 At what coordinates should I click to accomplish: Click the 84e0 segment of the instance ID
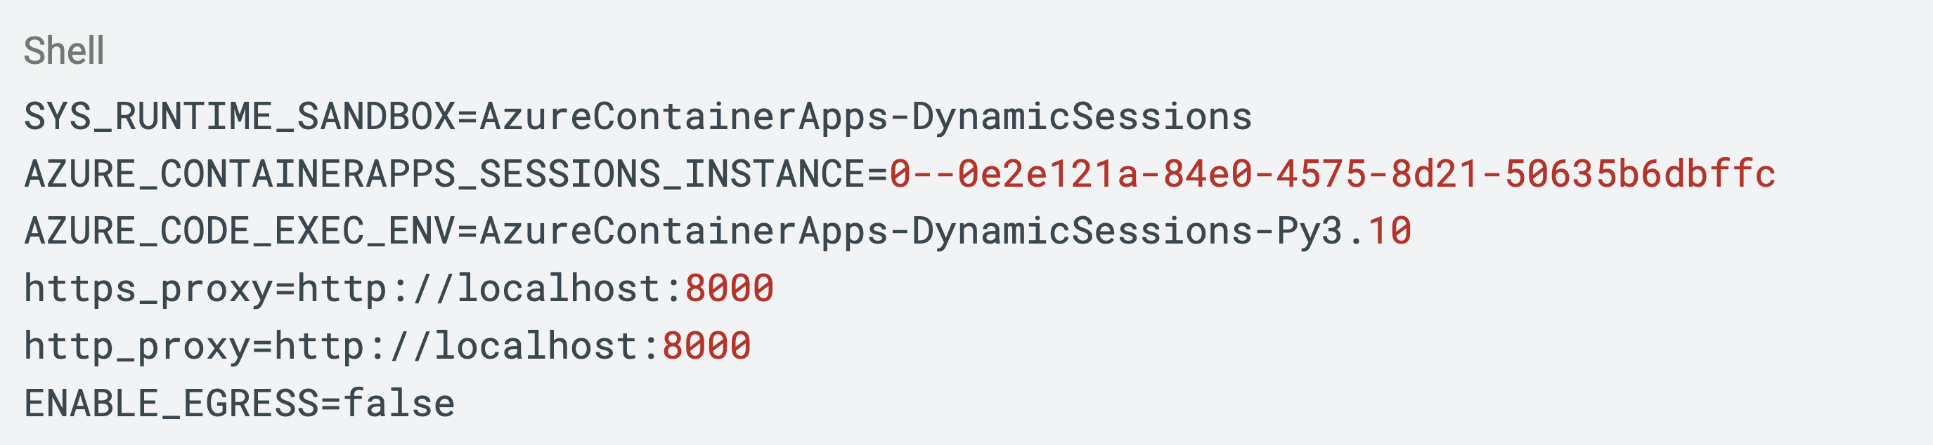tap(1208, 174)
